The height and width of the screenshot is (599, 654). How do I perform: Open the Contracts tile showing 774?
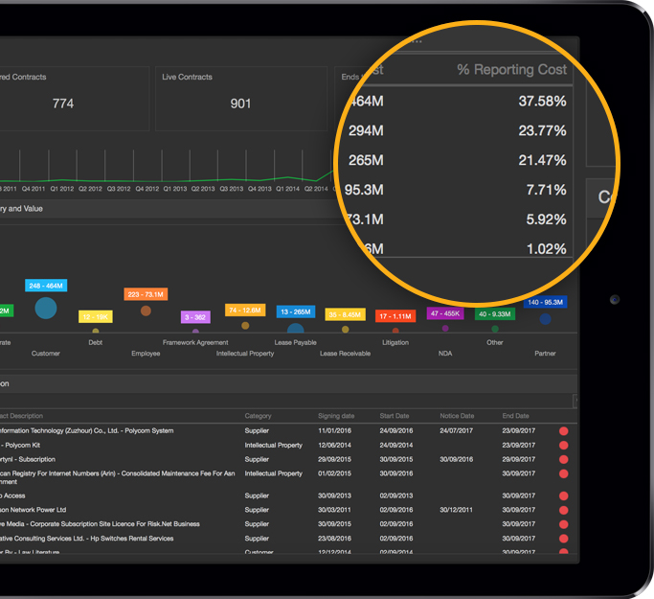click(x=74, y=99)
